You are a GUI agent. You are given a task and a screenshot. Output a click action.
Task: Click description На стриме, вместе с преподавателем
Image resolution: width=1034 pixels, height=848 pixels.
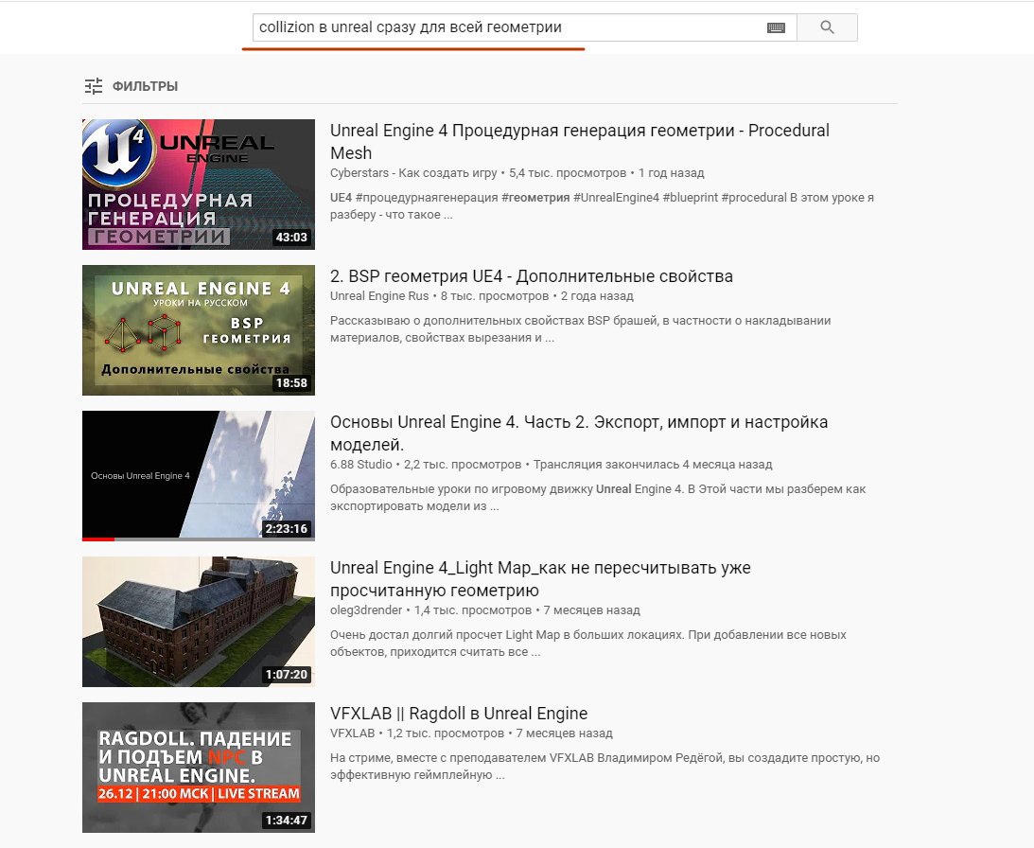[x=605, y=767]
